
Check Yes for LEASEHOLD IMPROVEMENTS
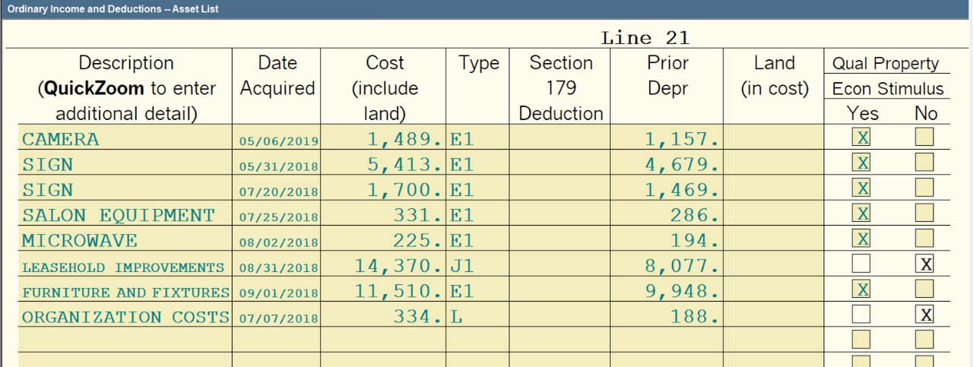coord(862,264)
